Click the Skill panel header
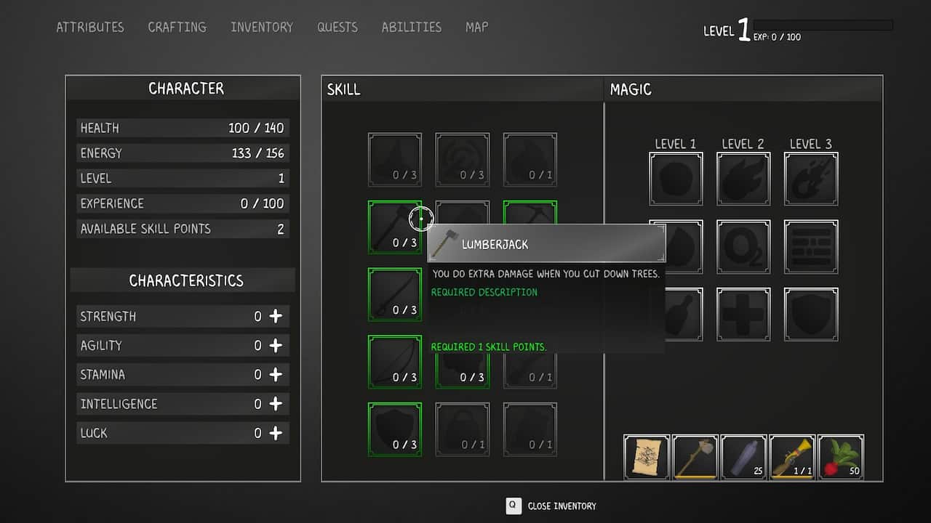This screenshot has width=931, height=523. click(463, 89)
